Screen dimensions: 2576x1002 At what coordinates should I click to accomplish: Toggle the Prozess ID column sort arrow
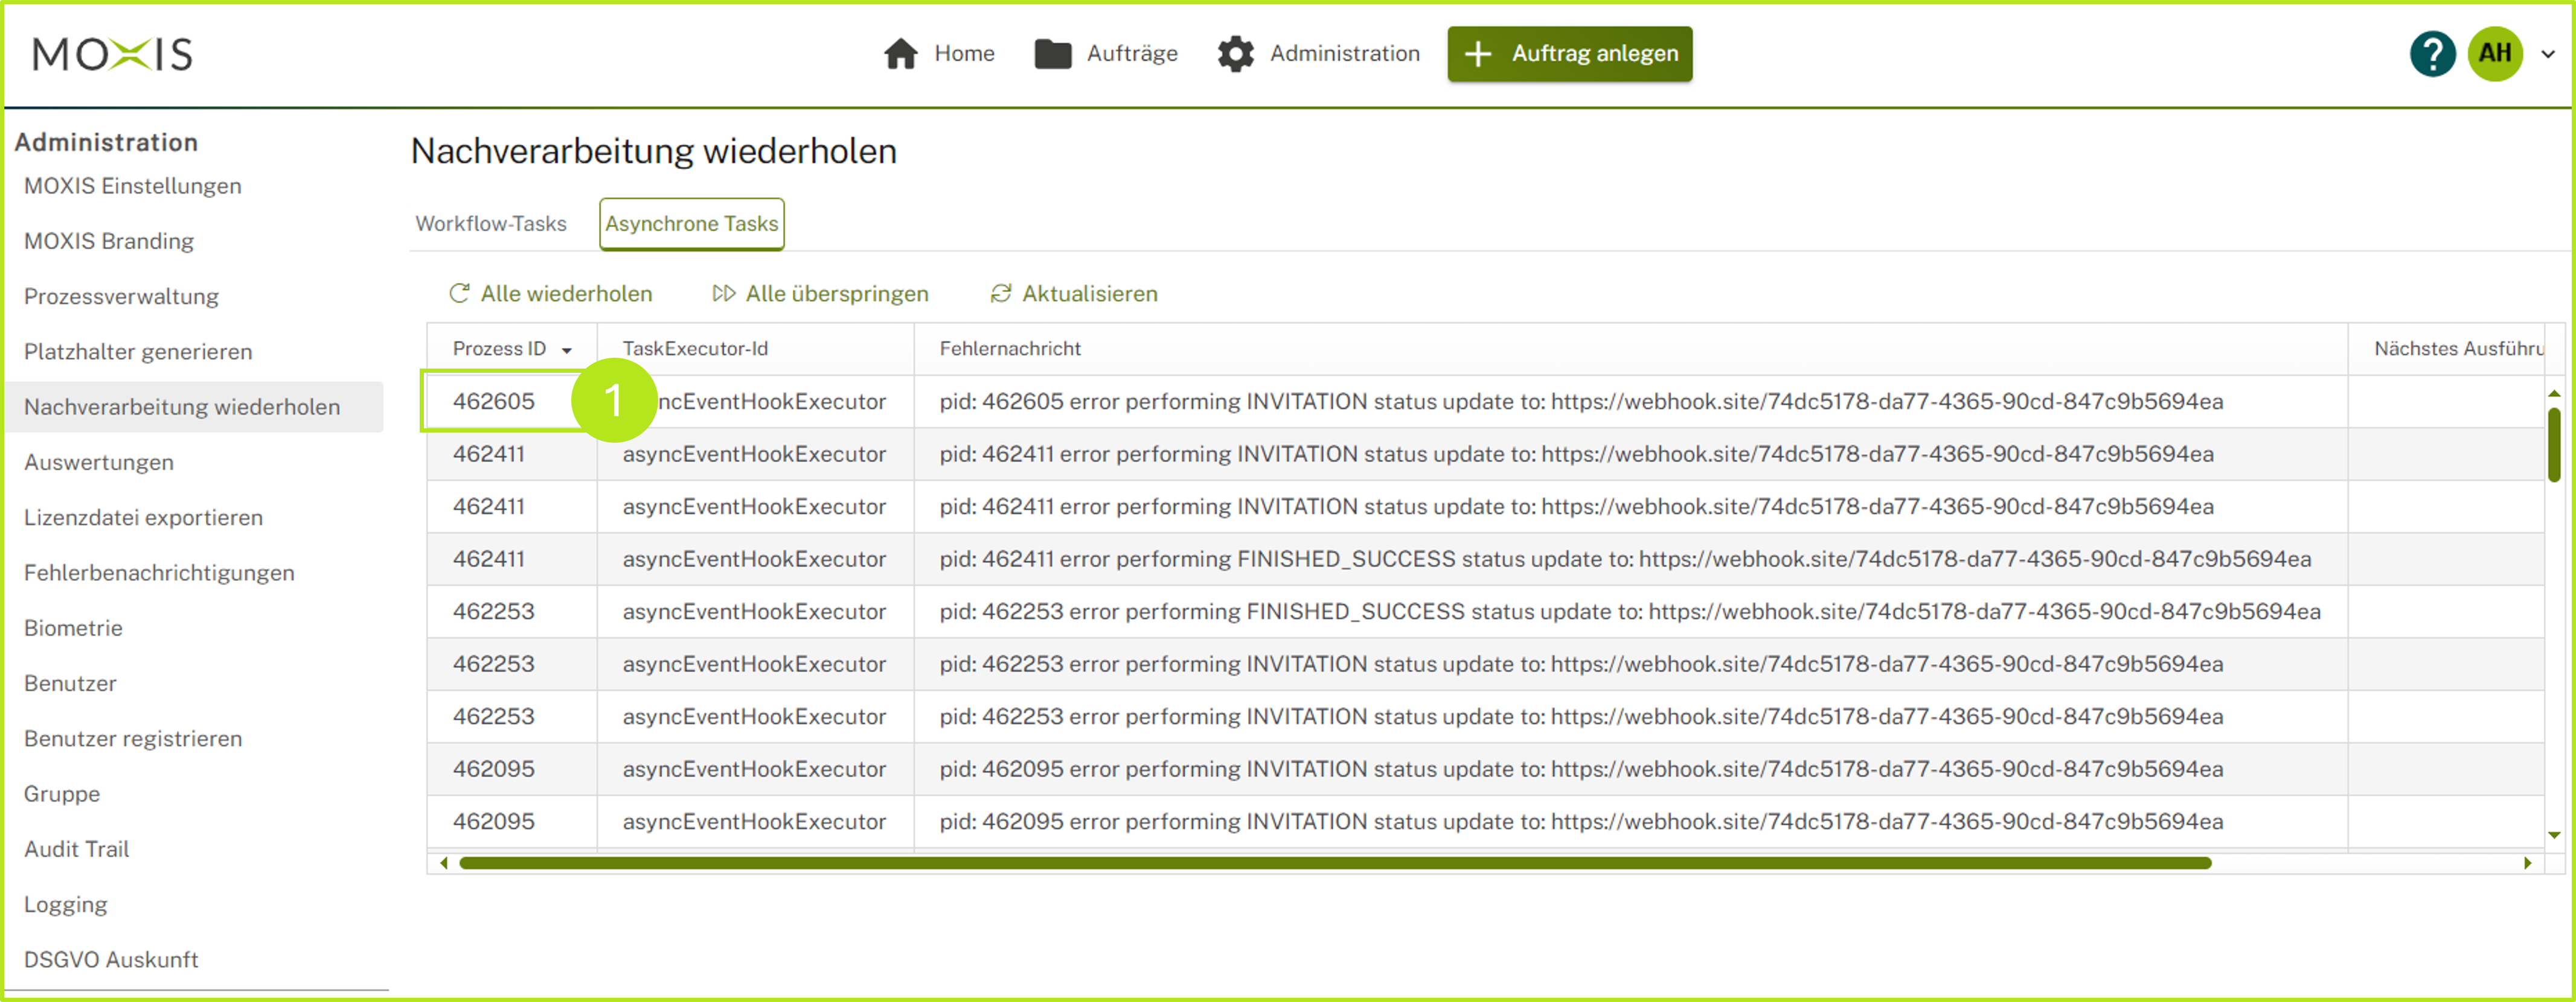tap(568, 349)
